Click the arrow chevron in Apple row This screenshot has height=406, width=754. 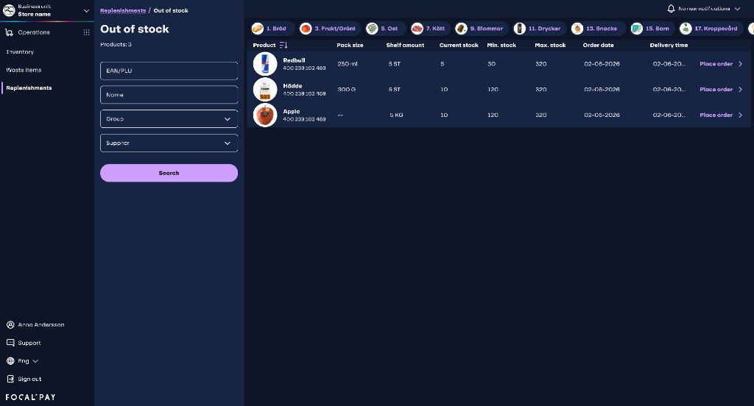tap(741, 115)
